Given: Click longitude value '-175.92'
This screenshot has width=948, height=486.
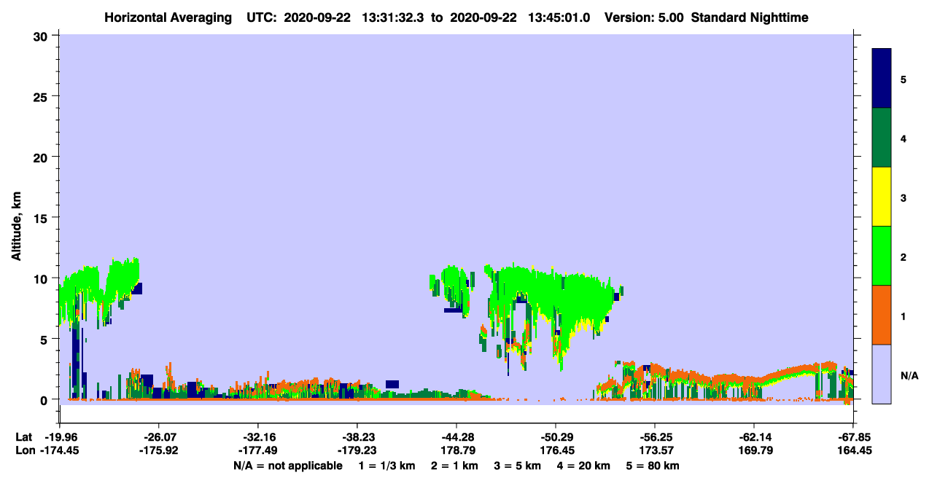Looking at the screenshot, I should coord(159,450).
